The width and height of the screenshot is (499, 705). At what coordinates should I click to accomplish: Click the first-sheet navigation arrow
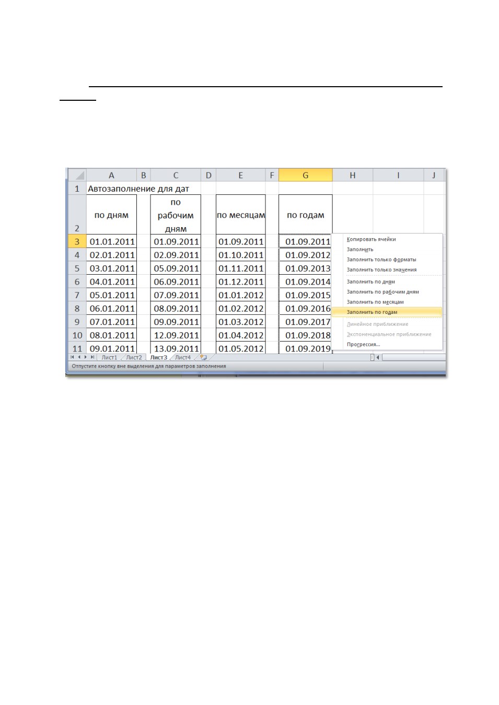[x=73, y=357]
